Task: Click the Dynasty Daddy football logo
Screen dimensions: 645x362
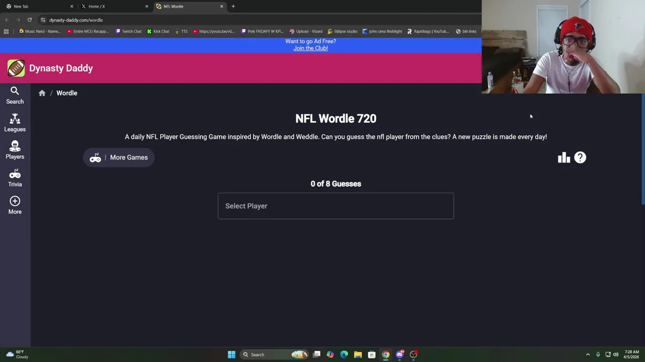Action: pyautogui.click(x=16, y=68)
